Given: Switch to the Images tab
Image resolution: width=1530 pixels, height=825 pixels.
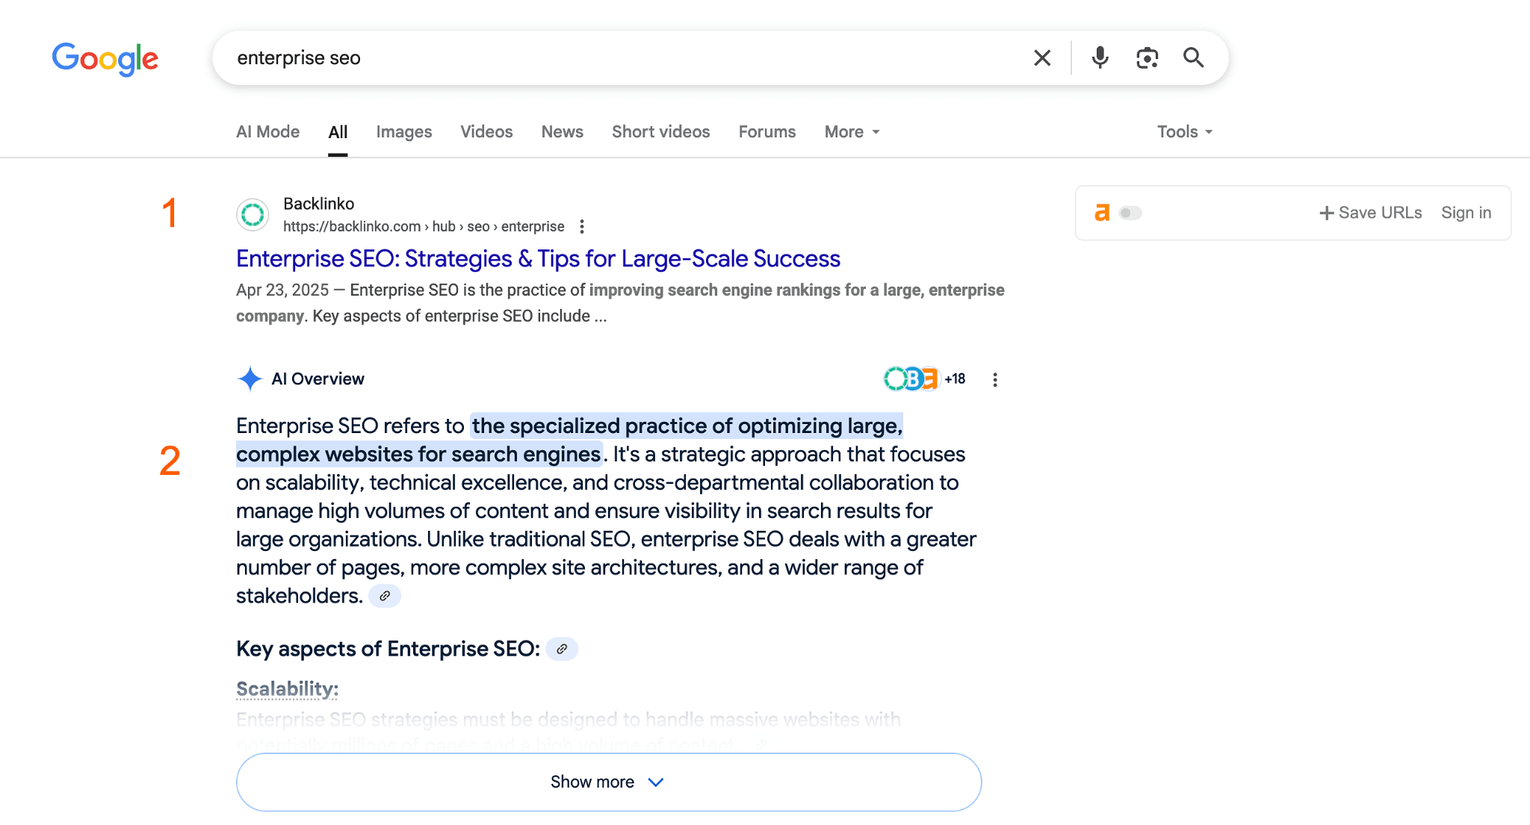Looking at the screenshot, I should [x=403, y=131].
